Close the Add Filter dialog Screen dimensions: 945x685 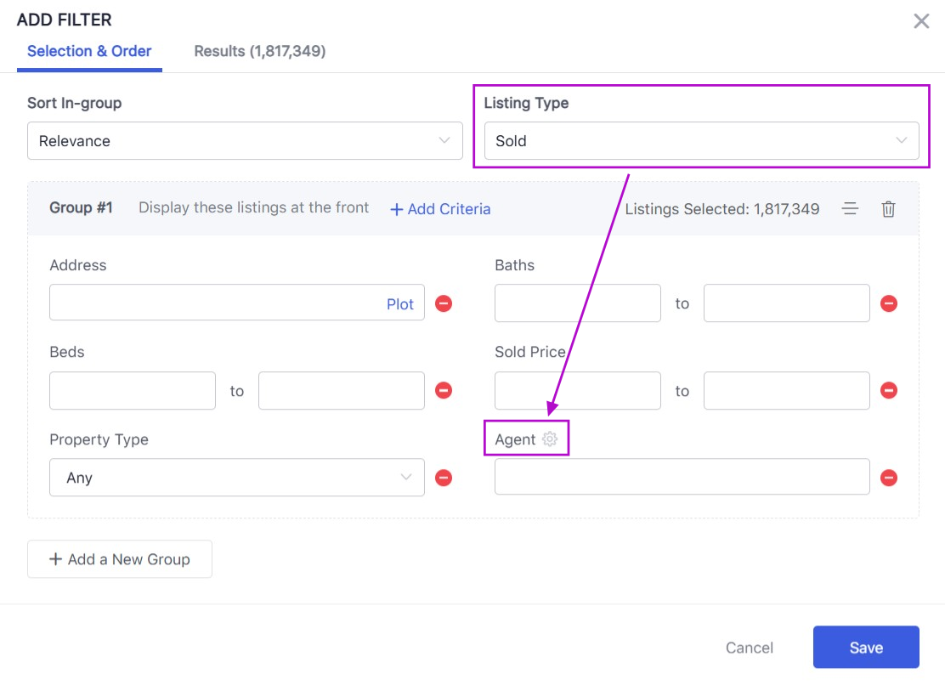(x=921, y=21)
